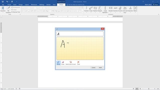160x90 pixels.
Task: Expand the Symbols gallery more arrow
Action: click(82, 12)
